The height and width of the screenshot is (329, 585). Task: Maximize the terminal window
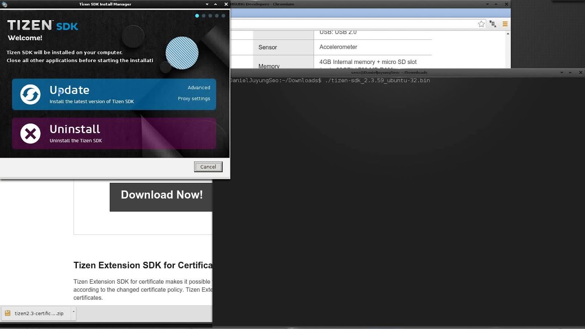(570, 72)
